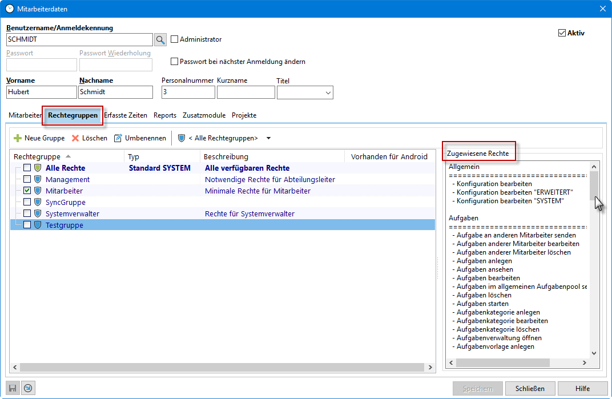
Task: Uncheck the Aktiv checkbox
Action: point(562,33)
